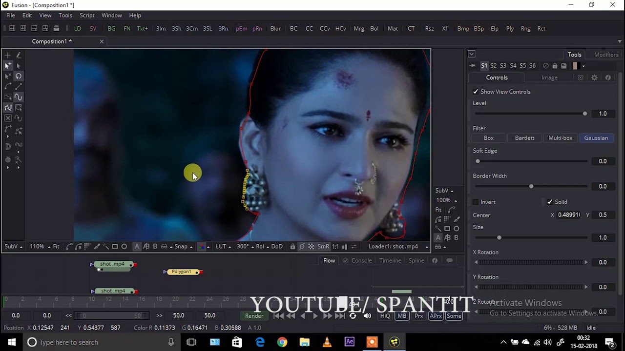This screenshot has height=351, width=625.
Task: Add a Saver (SV) tool
Action: pyautogui.click(x=93, y=29)
